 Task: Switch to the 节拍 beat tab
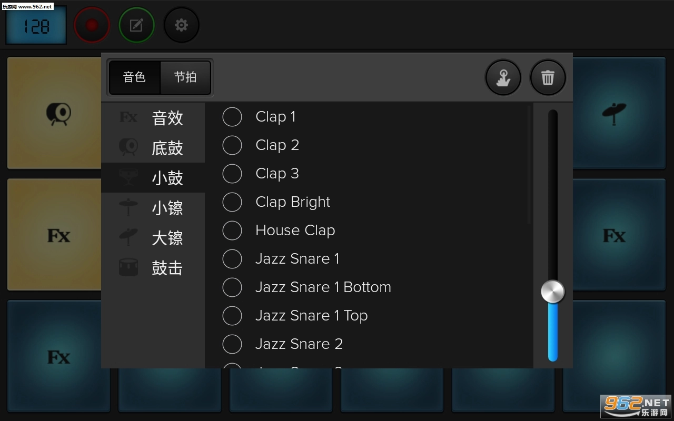185,77
